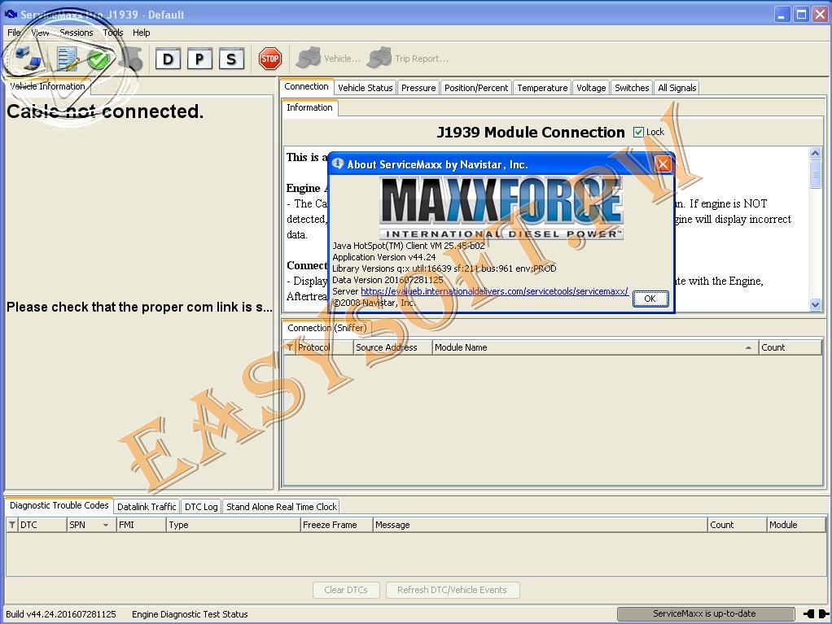The width and height of the screenshot is (832, 624).
Task: Select the Connection (Sniffer) tab
Action: coord(327,328)
